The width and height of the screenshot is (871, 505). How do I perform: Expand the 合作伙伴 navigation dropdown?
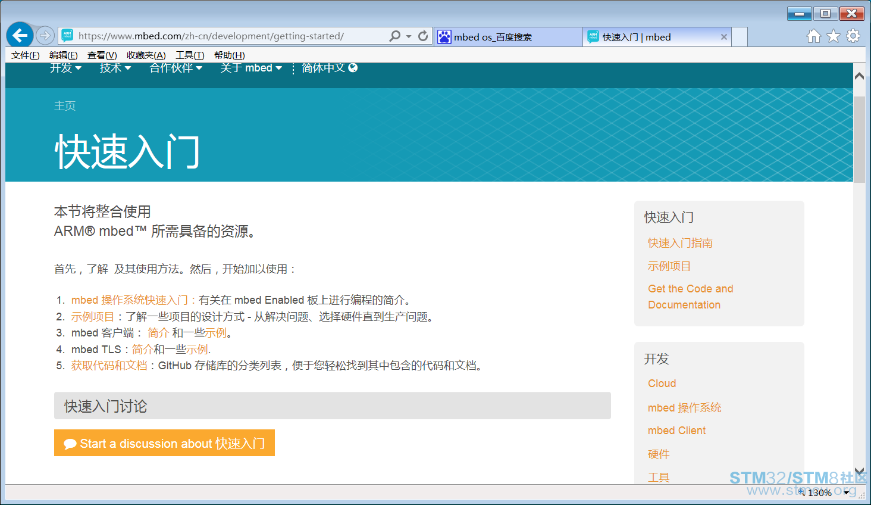(x=176, y=68)
